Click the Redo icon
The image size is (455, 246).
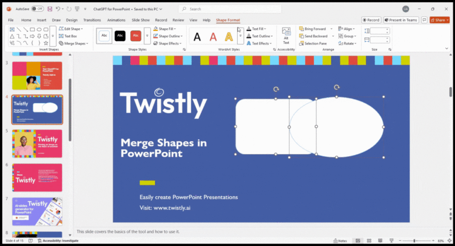click(69, 9)
